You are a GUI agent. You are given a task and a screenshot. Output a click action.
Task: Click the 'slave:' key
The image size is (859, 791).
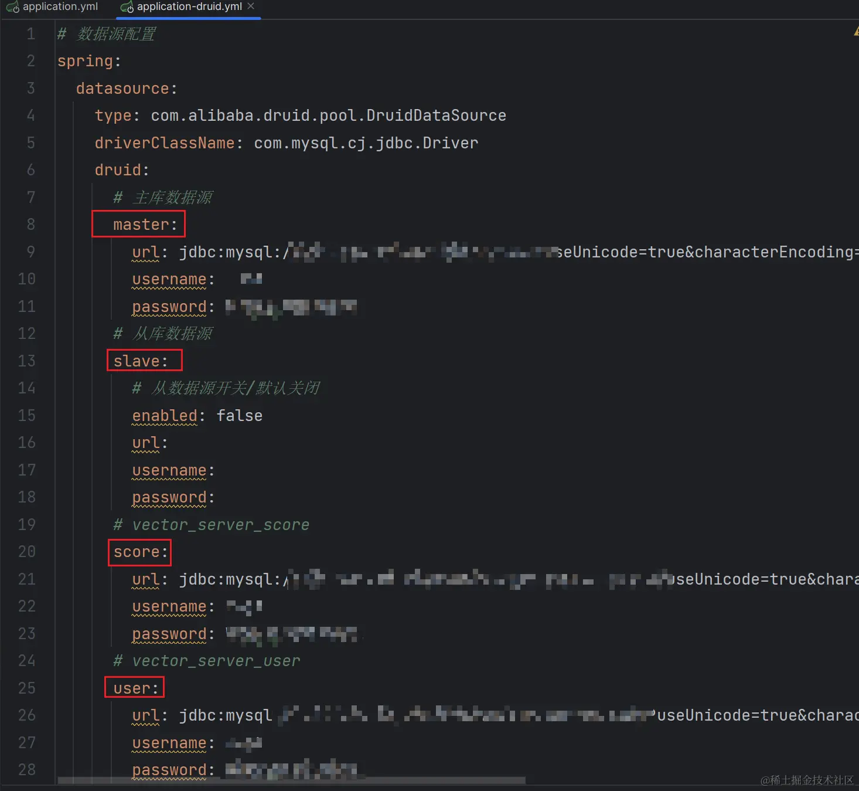pyautogui.click(x=141, y=361)
